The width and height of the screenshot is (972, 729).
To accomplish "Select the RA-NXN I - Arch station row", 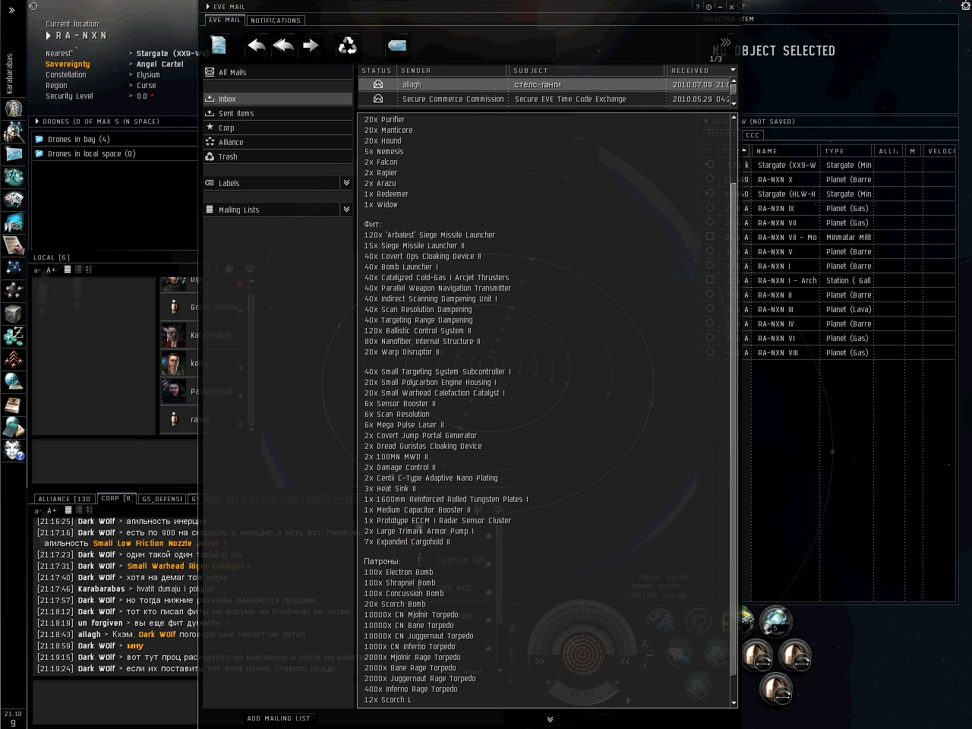I will [x=828, y=280].
